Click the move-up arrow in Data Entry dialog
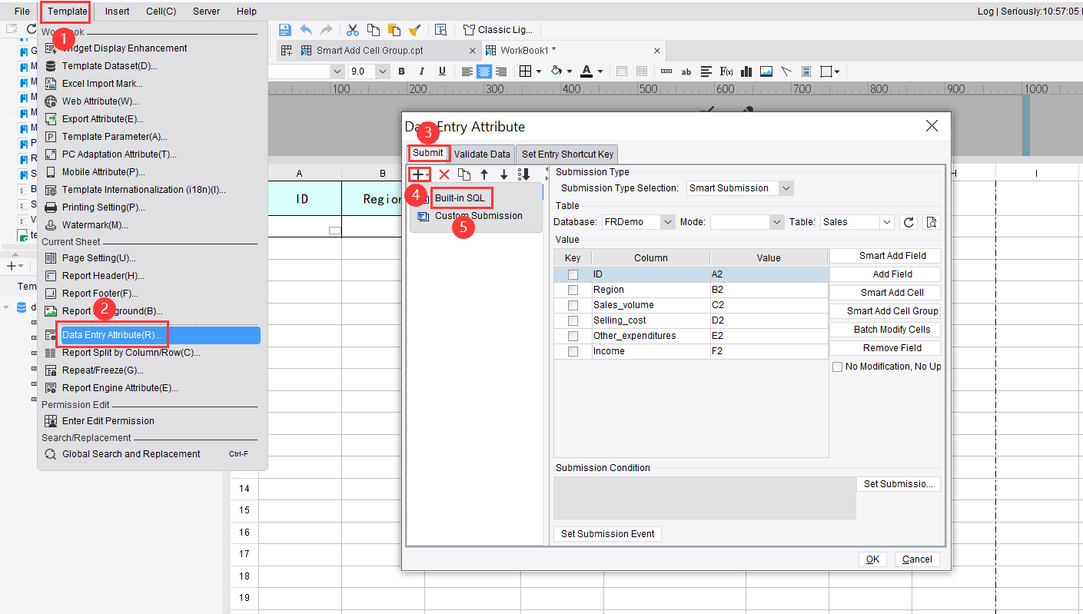The width and height of the screenshot is (1083, 614). coord(483,174)
